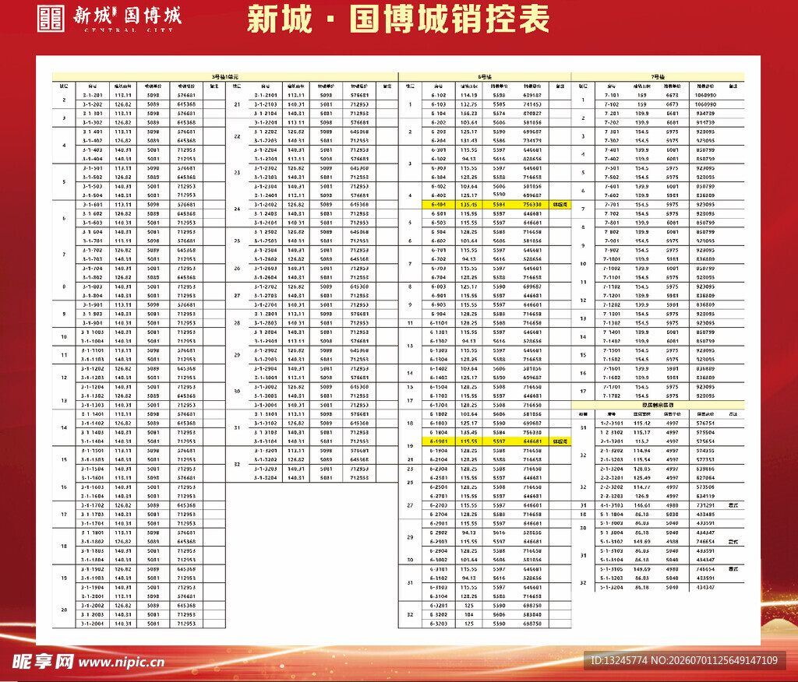Click the square emblem logo beside 新城国博城
The height and width of the screenshot is (682, 798).
(x=51, y=19)
